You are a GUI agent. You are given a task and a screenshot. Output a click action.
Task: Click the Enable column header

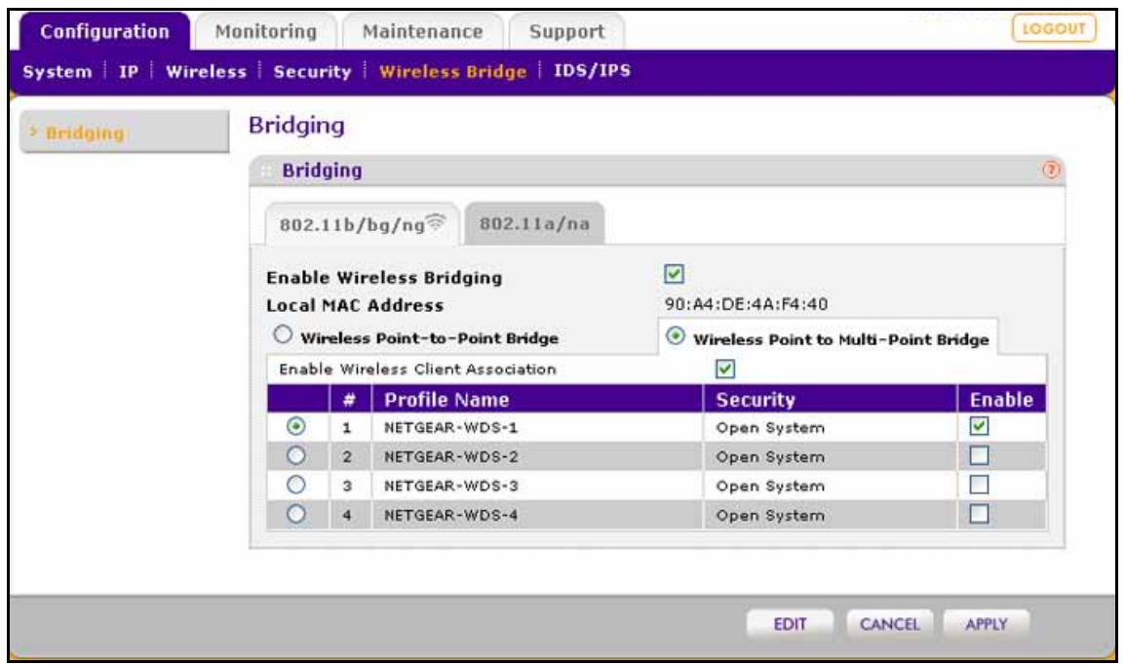click(1001, 400)
